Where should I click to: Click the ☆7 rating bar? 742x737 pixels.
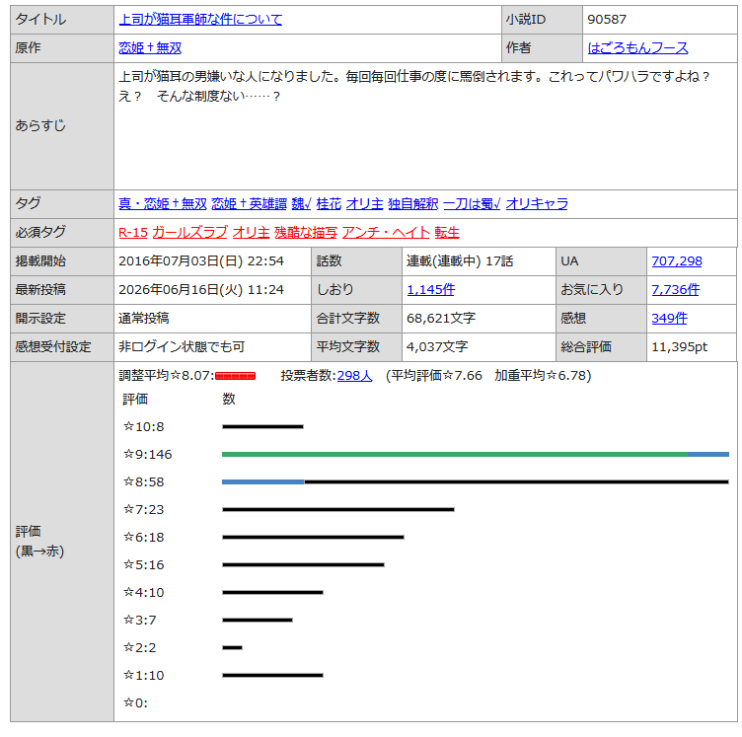[x=337, y=509]
